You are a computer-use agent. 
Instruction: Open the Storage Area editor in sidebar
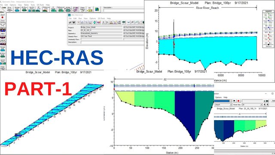pyautogui.click(x=3, y=49)
